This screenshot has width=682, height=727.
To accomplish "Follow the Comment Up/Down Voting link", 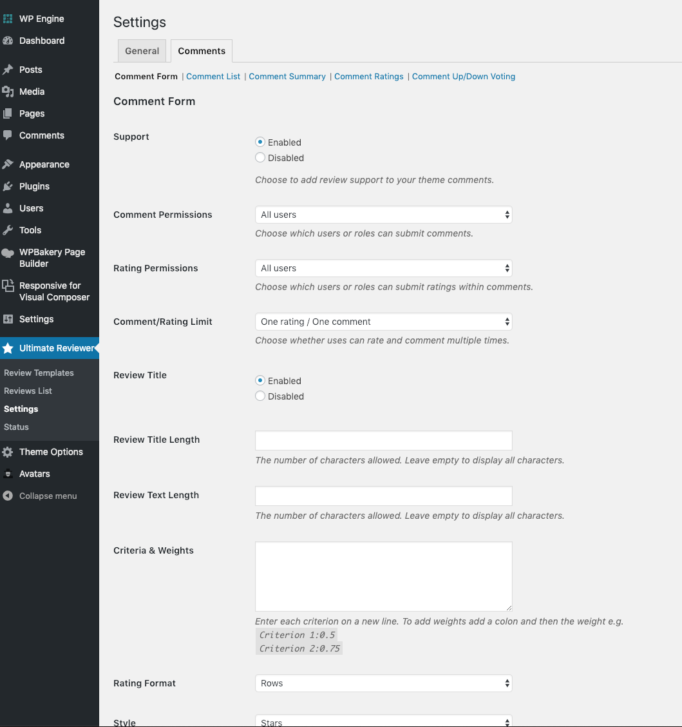I will (463, 76).
